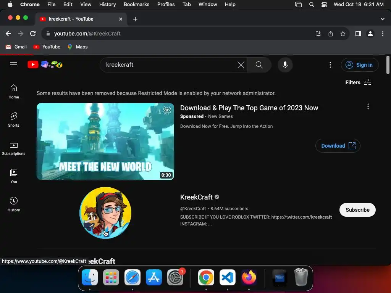Viewport: 391px width, 293px height.
Task: Select the kreekcraft - YouTube tab
Action: 81,19
